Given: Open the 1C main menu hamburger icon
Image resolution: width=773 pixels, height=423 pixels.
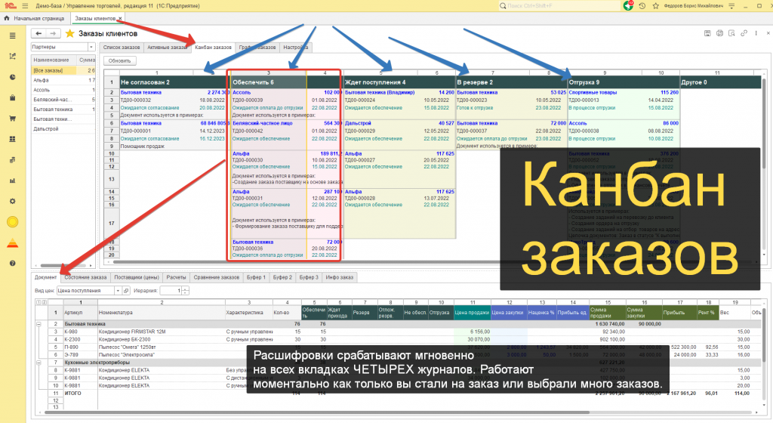Looking at the screenshot, I should pyautogui.click(x=25, y=6).
